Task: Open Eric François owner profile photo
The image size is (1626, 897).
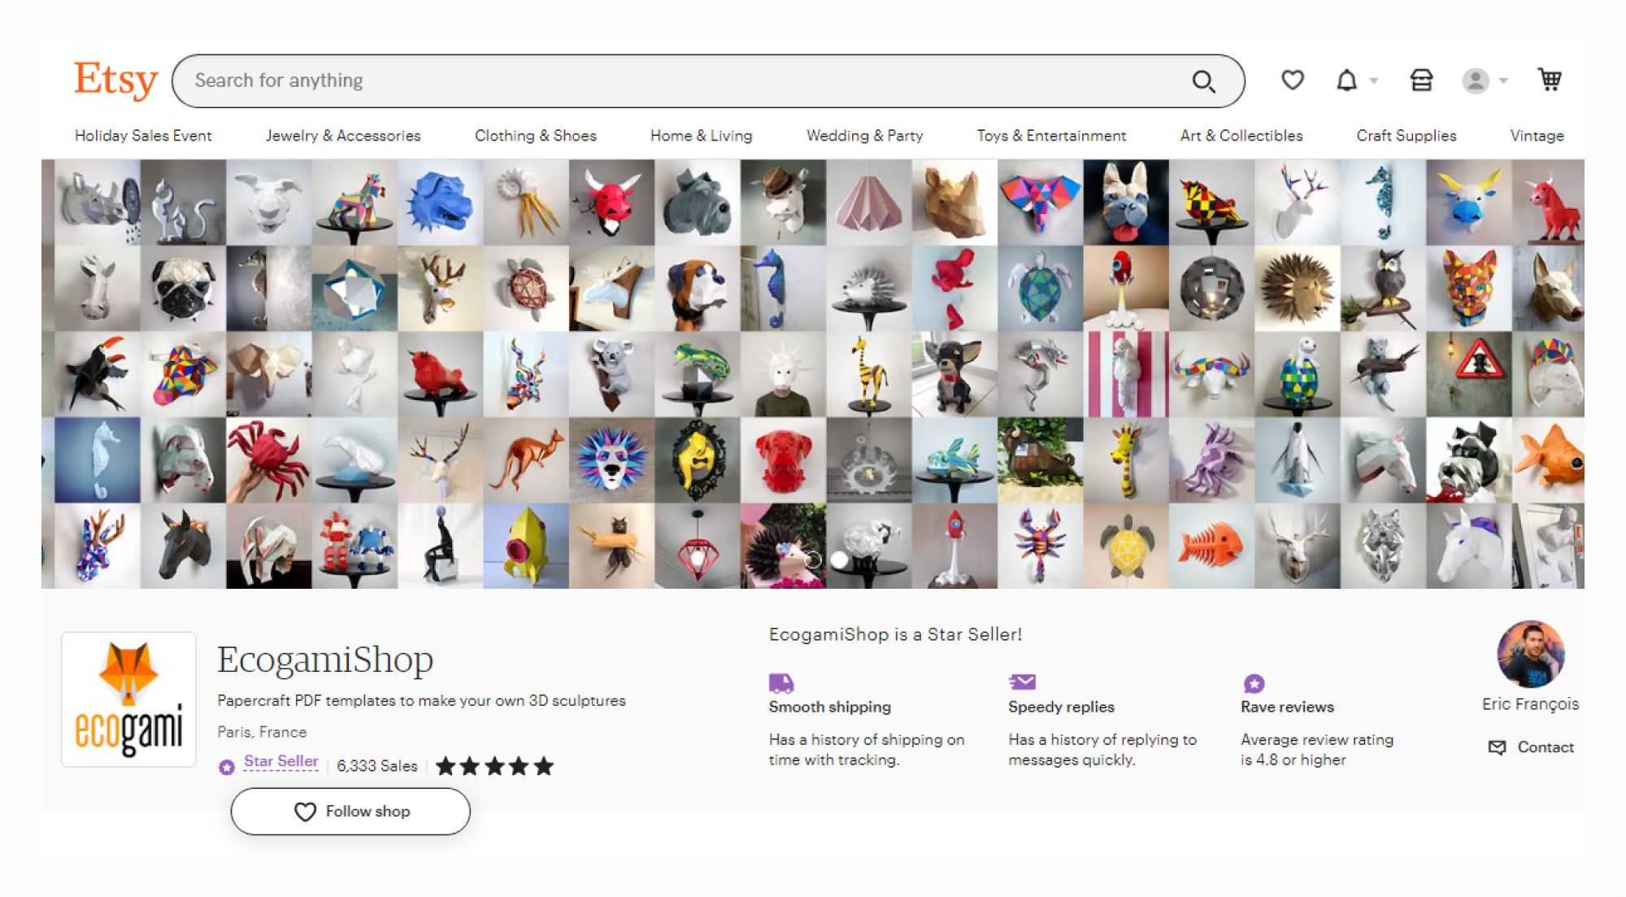Action: coord(1530,655)
